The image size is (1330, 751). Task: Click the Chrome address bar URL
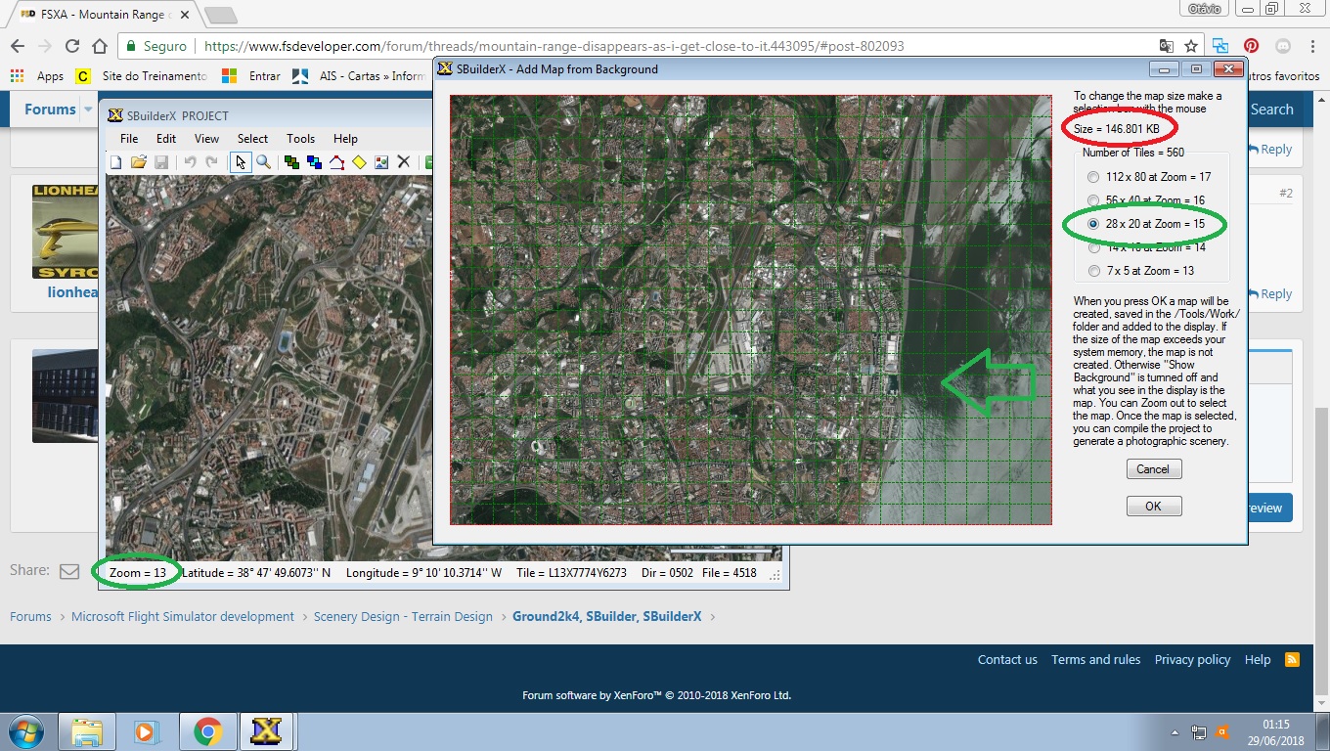tap(554, 46)
